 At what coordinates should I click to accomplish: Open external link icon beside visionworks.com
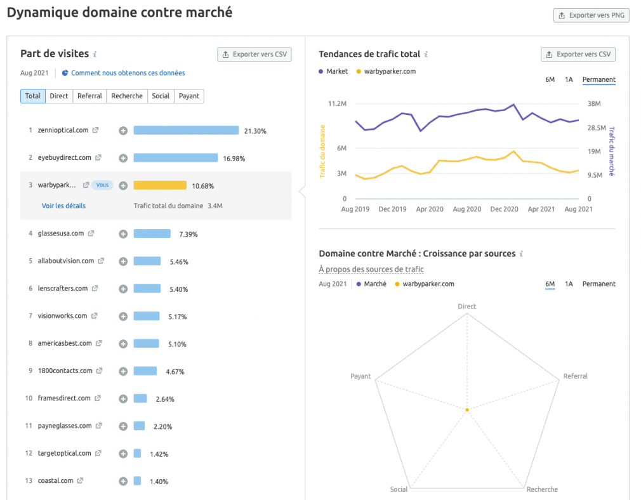95,315
